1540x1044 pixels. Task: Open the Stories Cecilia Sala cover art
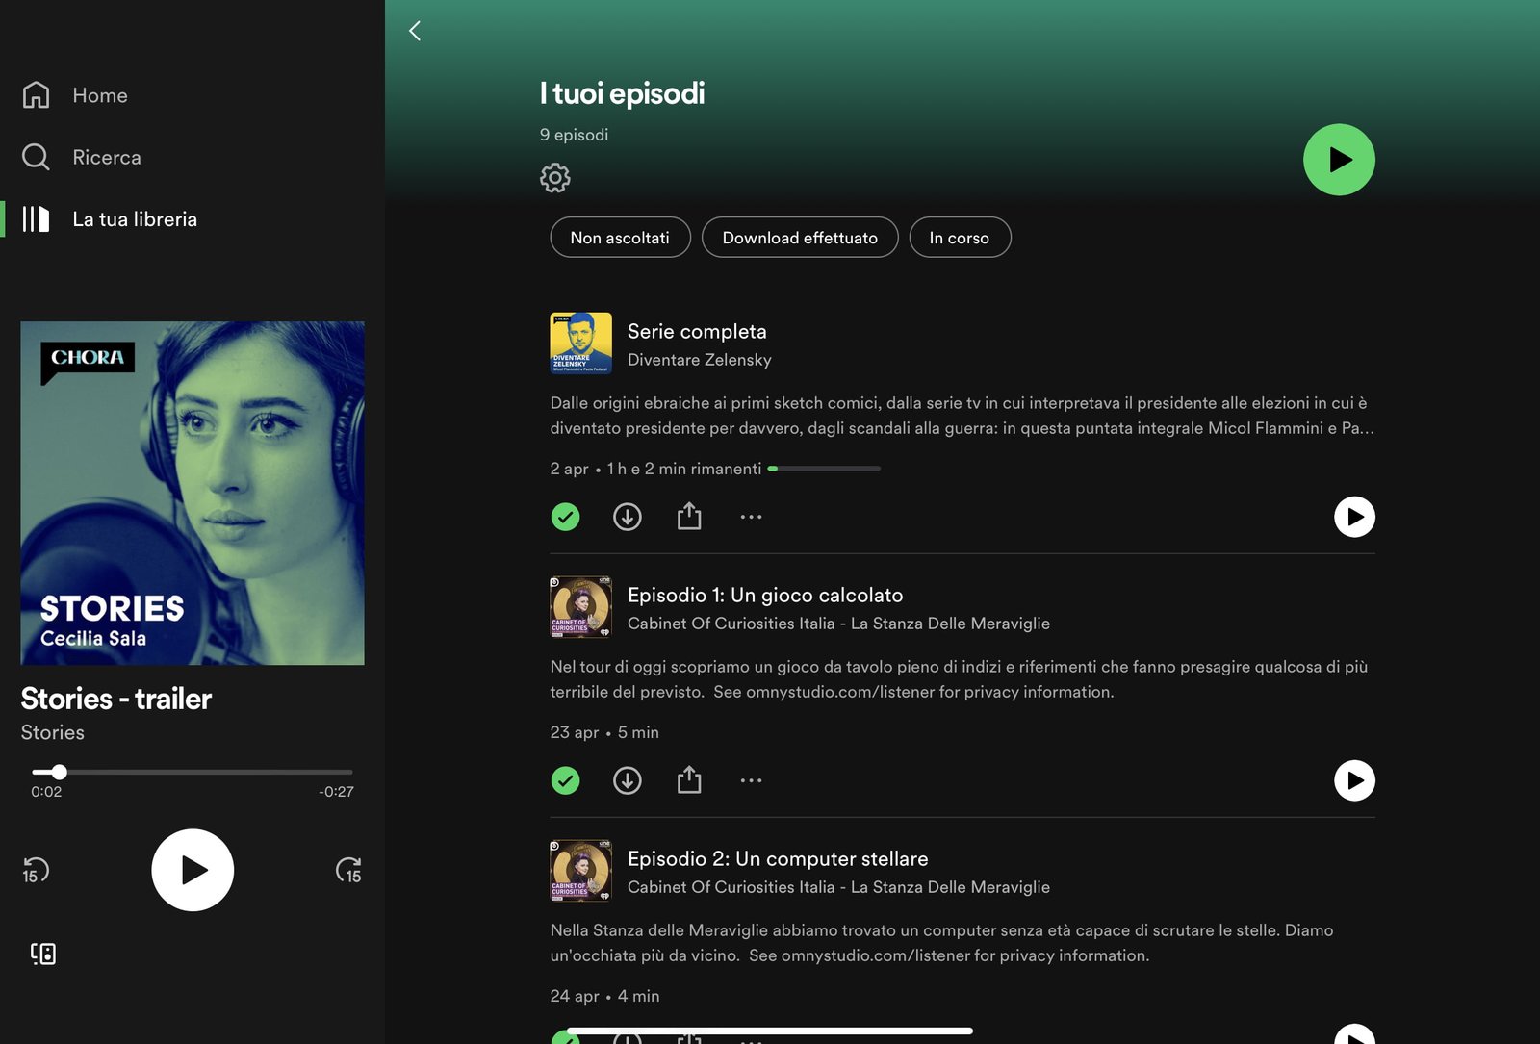click(x=192, y=493)
